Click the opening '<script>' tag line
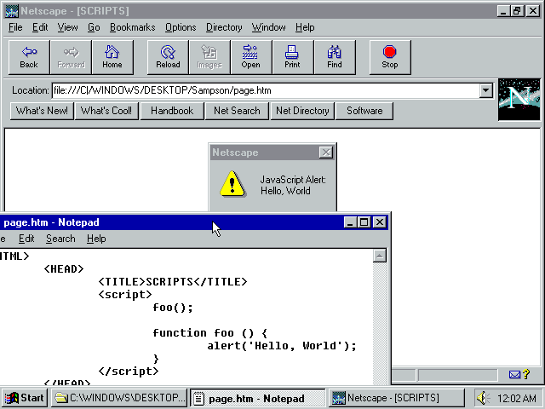Image resolution: width=545 pixels, height=409 pixels. (x=125, y=295)
